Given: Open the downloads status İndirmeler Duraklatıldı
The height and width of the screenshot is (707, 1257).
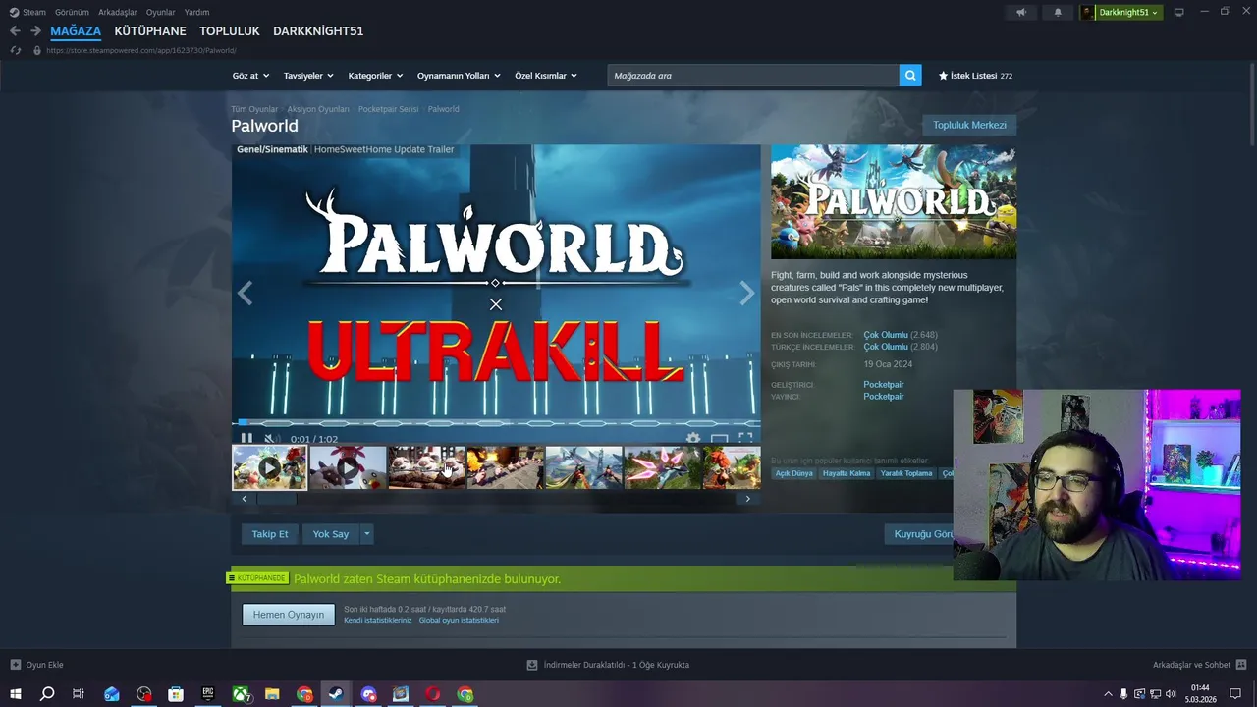Looking at the screenshot, I should [608, 665].
